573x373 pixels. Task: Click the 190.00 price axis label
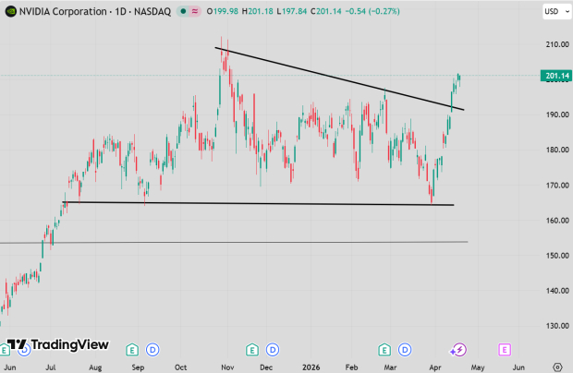click(x=557, y=114)
